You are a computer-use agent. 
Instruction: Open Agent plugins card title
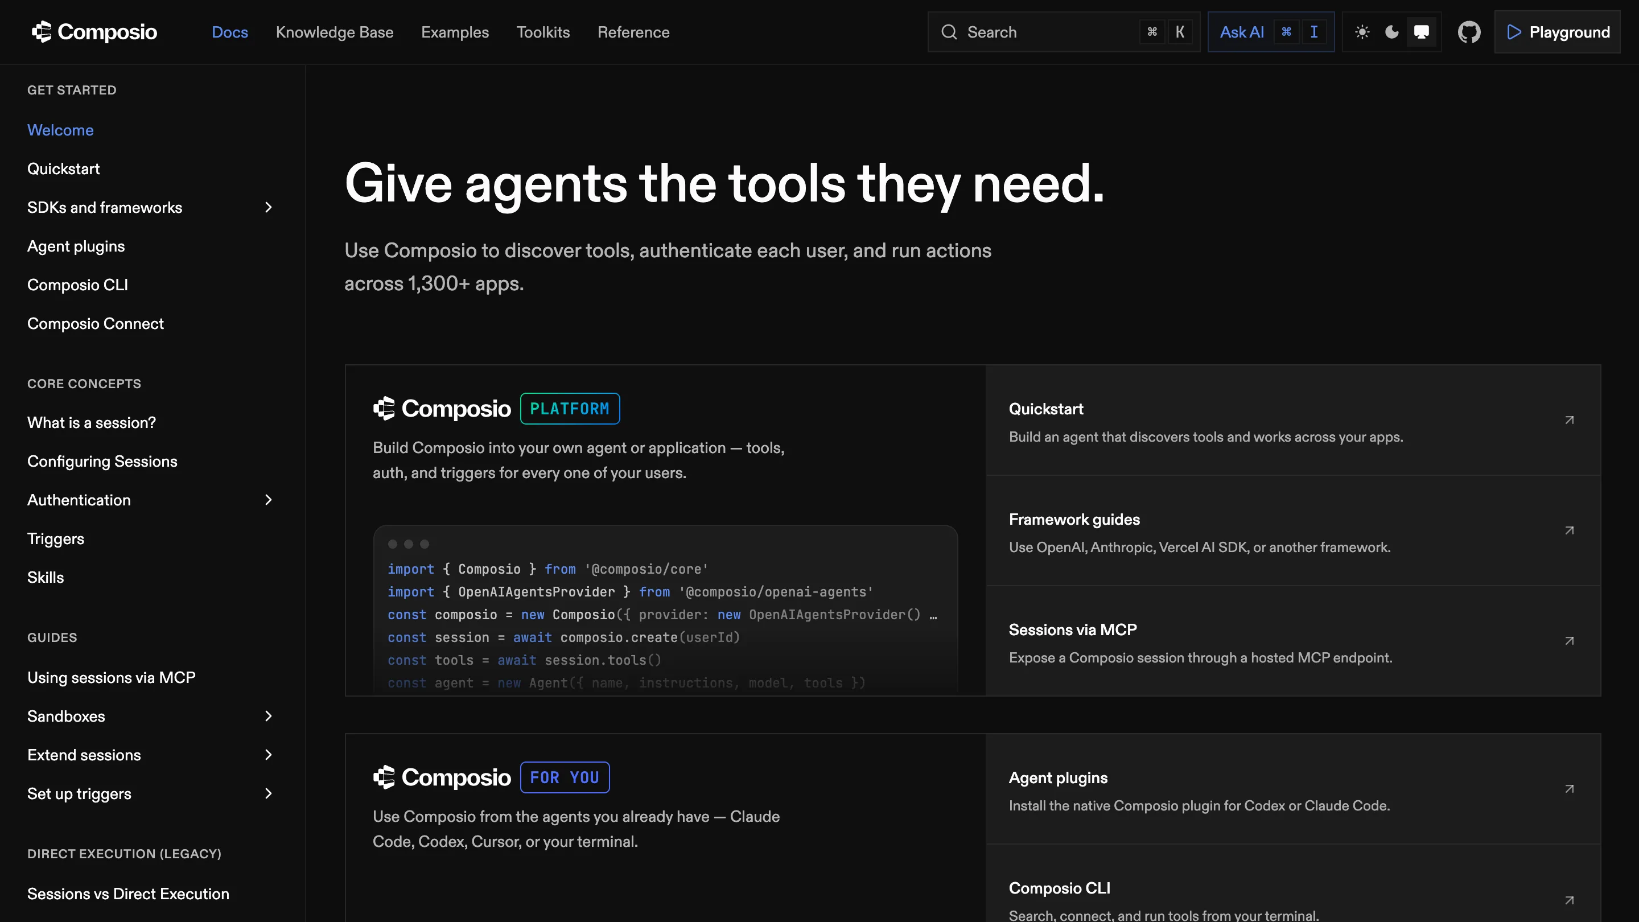1058,777
